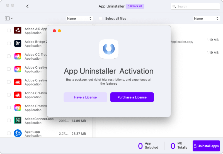Check the Adobe AIR application checkbox
Image resolution: width=223 pixels, height=154 pixels.
tap(9, 31)
